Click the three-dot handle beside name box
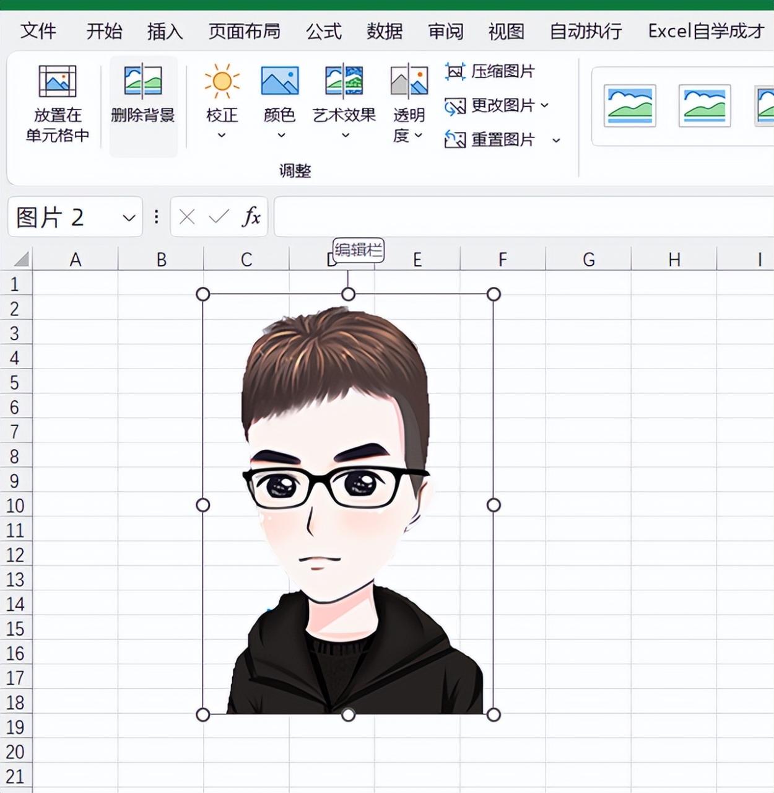774x793 pixels. 156,217
